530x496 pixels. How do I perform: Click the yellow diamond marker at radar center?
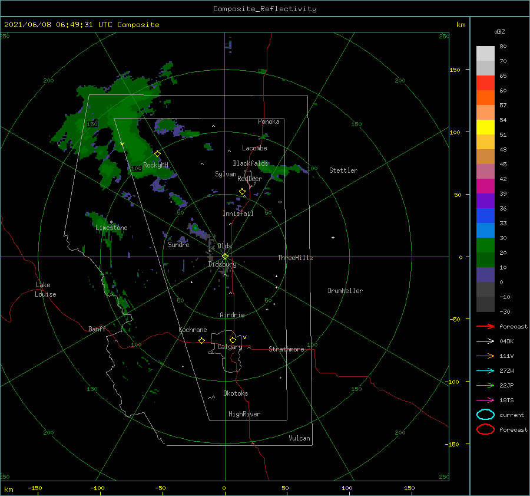pyautogui.click(x=225, y=257)
